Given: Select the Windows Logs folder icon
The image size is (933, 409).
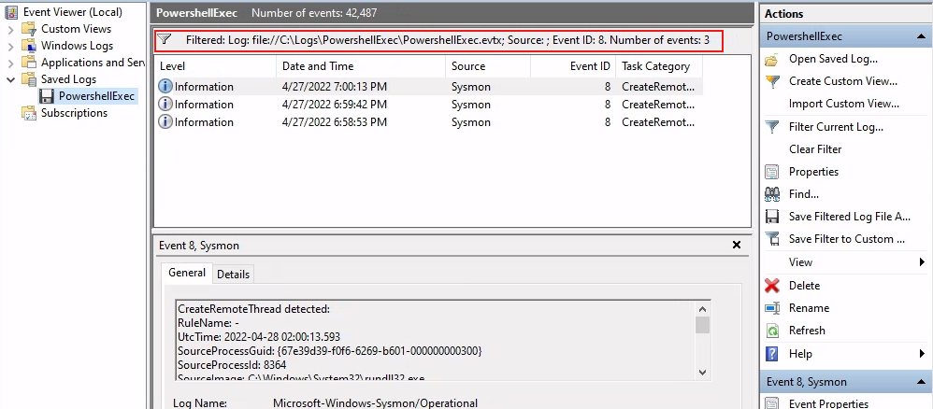Looking at the screenshot, I should [29, 46].
